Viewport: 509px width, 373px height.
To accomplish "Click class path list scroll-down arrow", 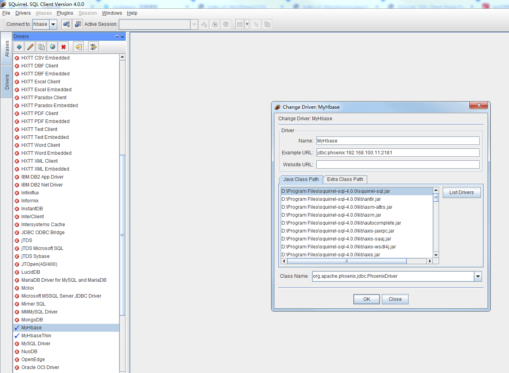I will pyautogui.click(x=436, y=255).
